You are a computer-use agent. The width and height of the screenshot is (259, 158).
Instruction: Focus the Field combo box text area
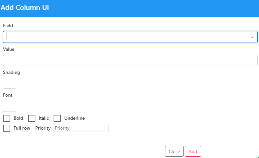(126, 37)
